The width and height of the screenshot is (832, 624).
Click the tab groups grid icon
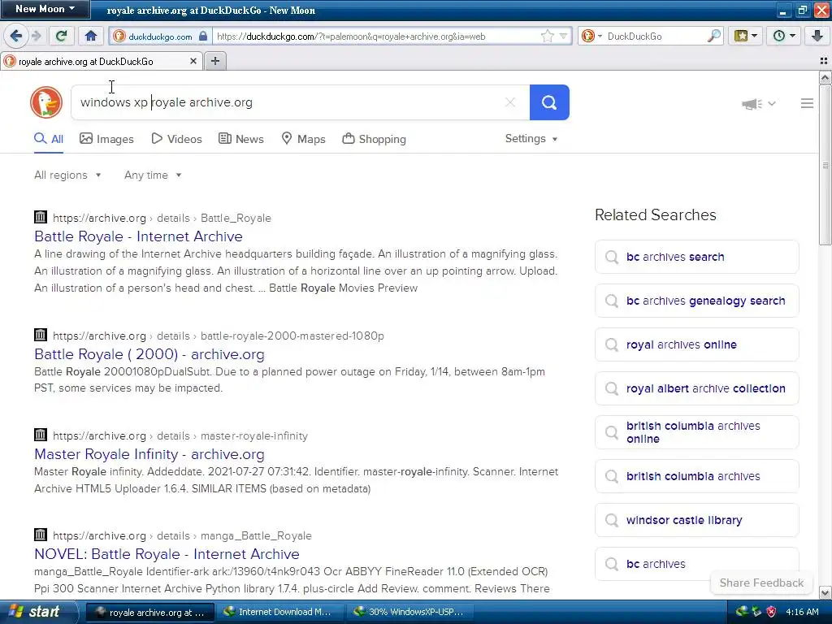824,61
